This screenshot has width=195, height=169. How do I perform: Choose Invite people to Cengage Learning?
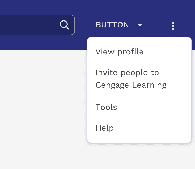(x=131, y=79)
